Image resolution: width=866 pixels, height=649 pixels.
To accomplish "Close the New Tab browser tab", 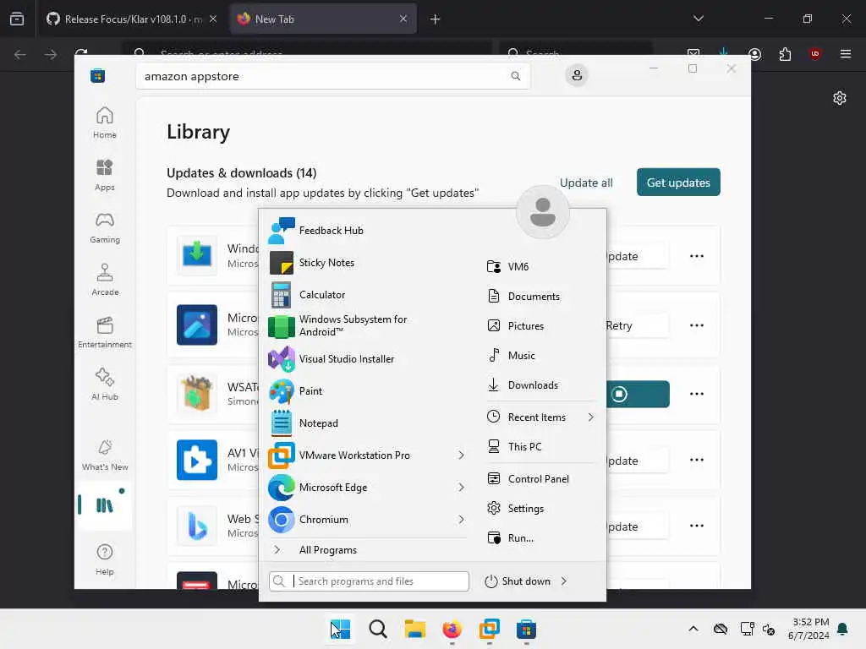I will pyautogui.click(x=403, y=19).
